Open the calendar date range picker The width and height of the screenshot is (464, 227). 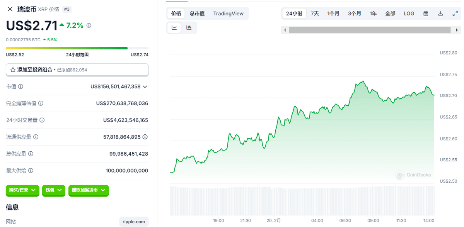pyautogui.click(x=426, y=14)
